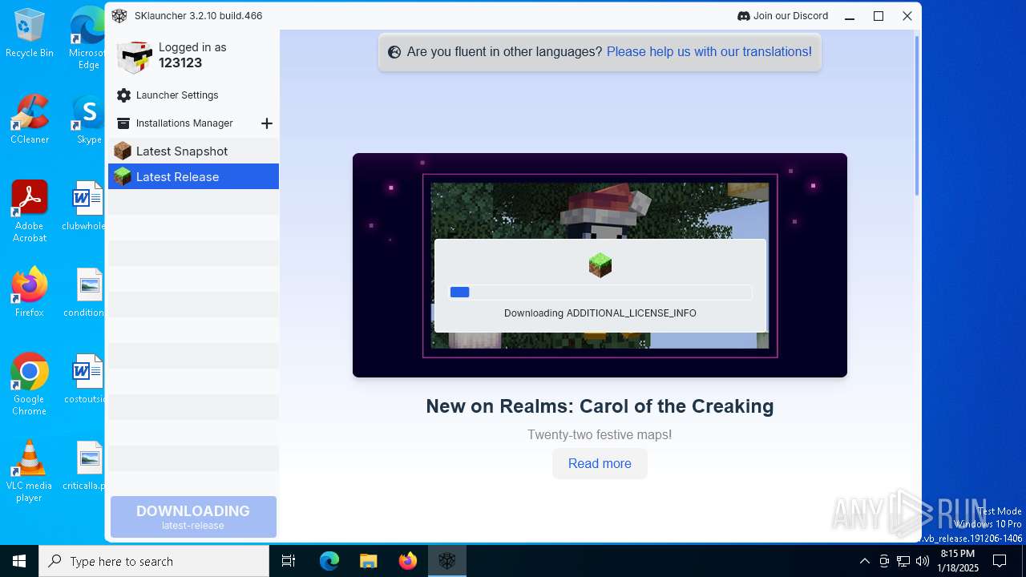
Task: Add new installation with plus icon
Action: tap(267, 123)
